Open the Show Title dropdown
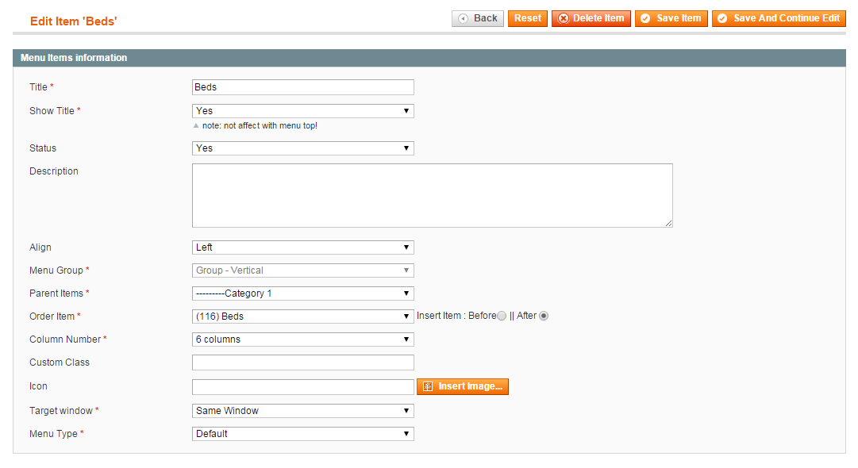The image size is (858, 468). point(302,111)
